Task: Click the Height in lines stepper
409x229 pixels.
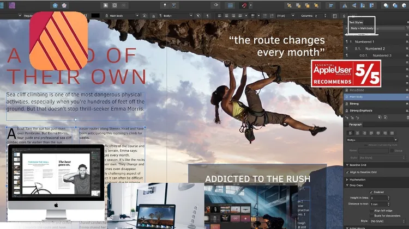Action: (388, 198)
